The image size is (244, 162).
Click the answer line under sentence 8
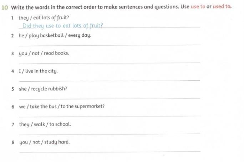tap(110, 152)
